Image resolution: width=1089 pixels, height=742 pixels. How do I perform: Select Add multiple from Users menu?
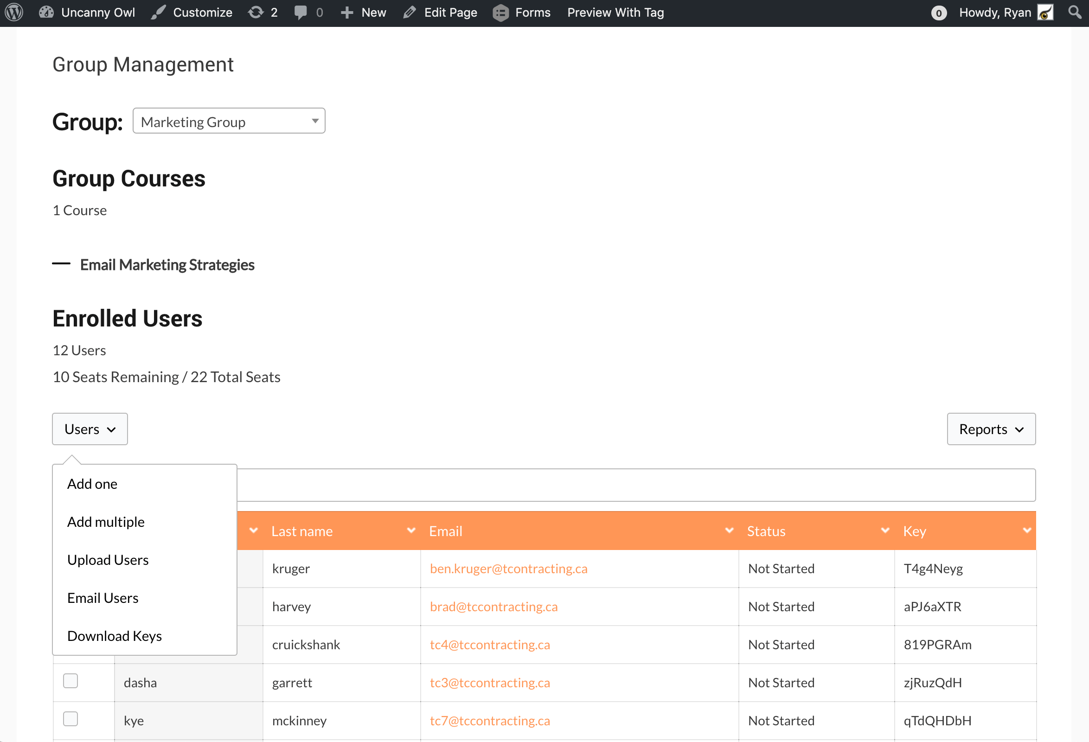[106, 522]
